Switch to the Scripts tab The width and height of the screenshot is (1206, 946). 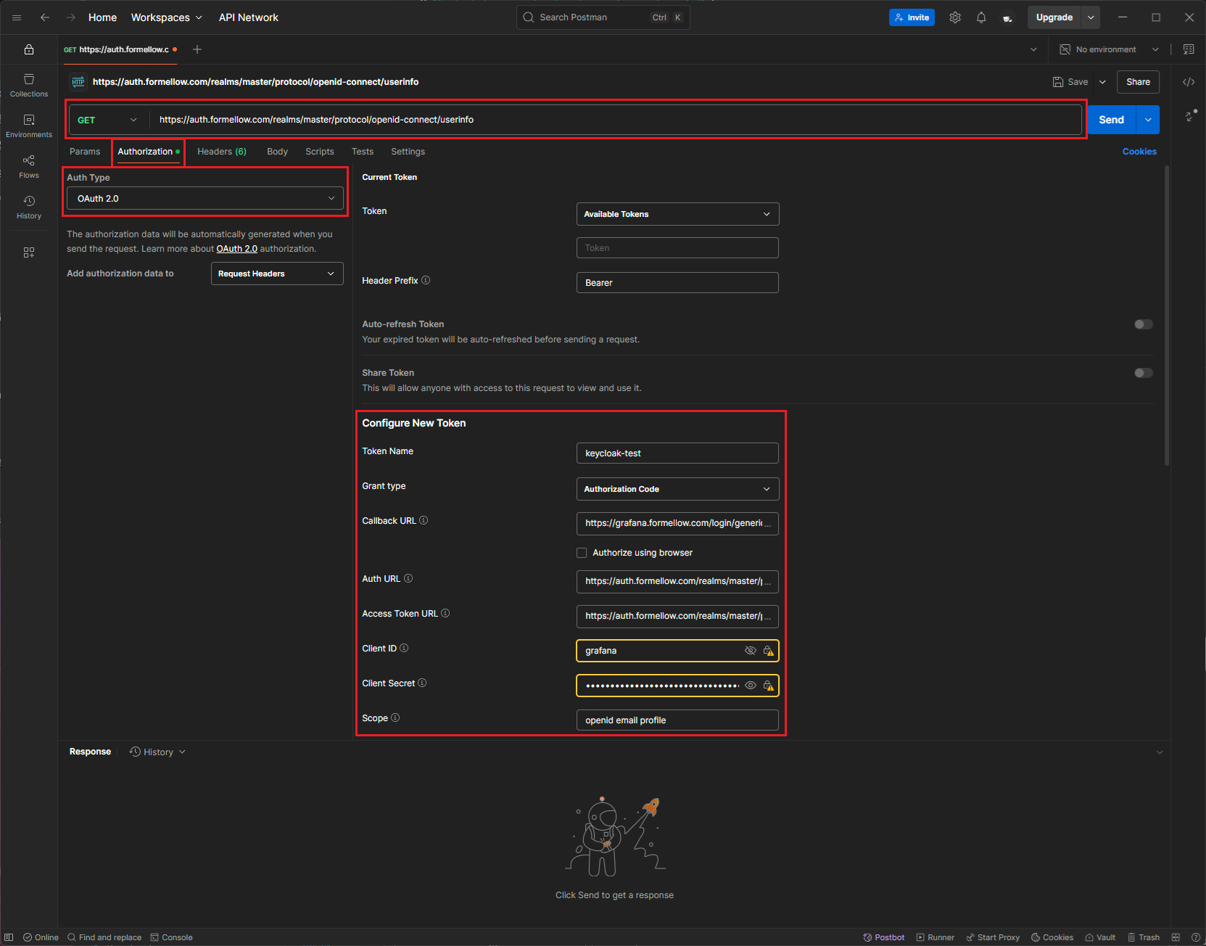320,152
